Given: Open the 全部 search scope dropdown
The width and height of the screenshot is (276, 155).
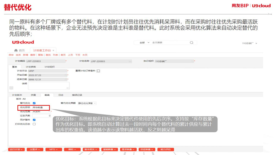Looking at the screenshot, I should pyautogui.click(x=144, y=42).
